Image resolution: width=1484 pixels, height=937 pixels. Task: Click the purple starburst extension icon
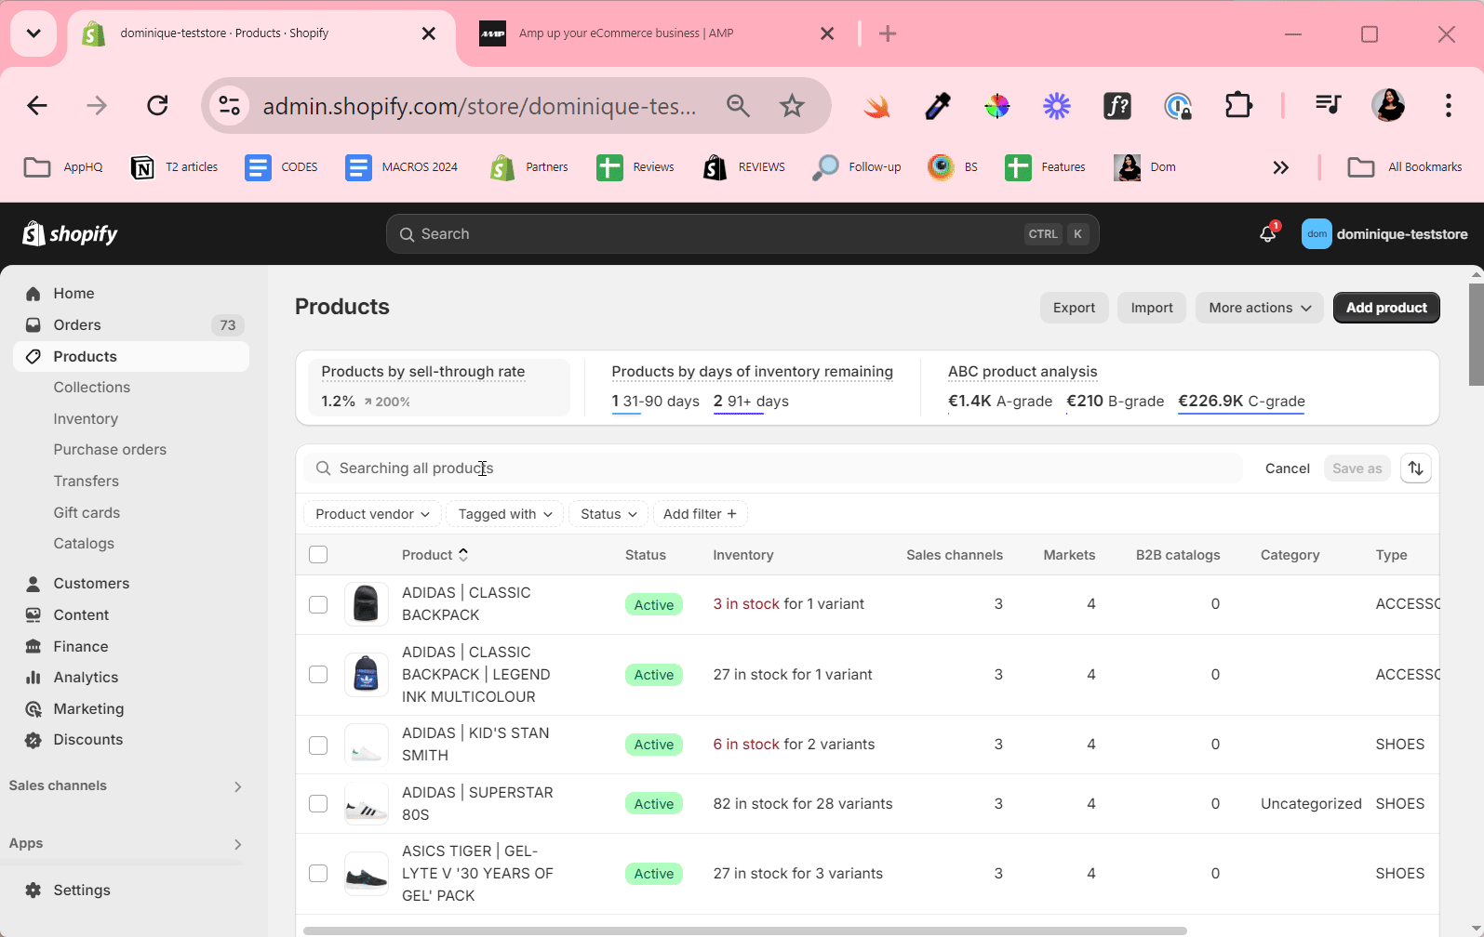coord(1057,106)
